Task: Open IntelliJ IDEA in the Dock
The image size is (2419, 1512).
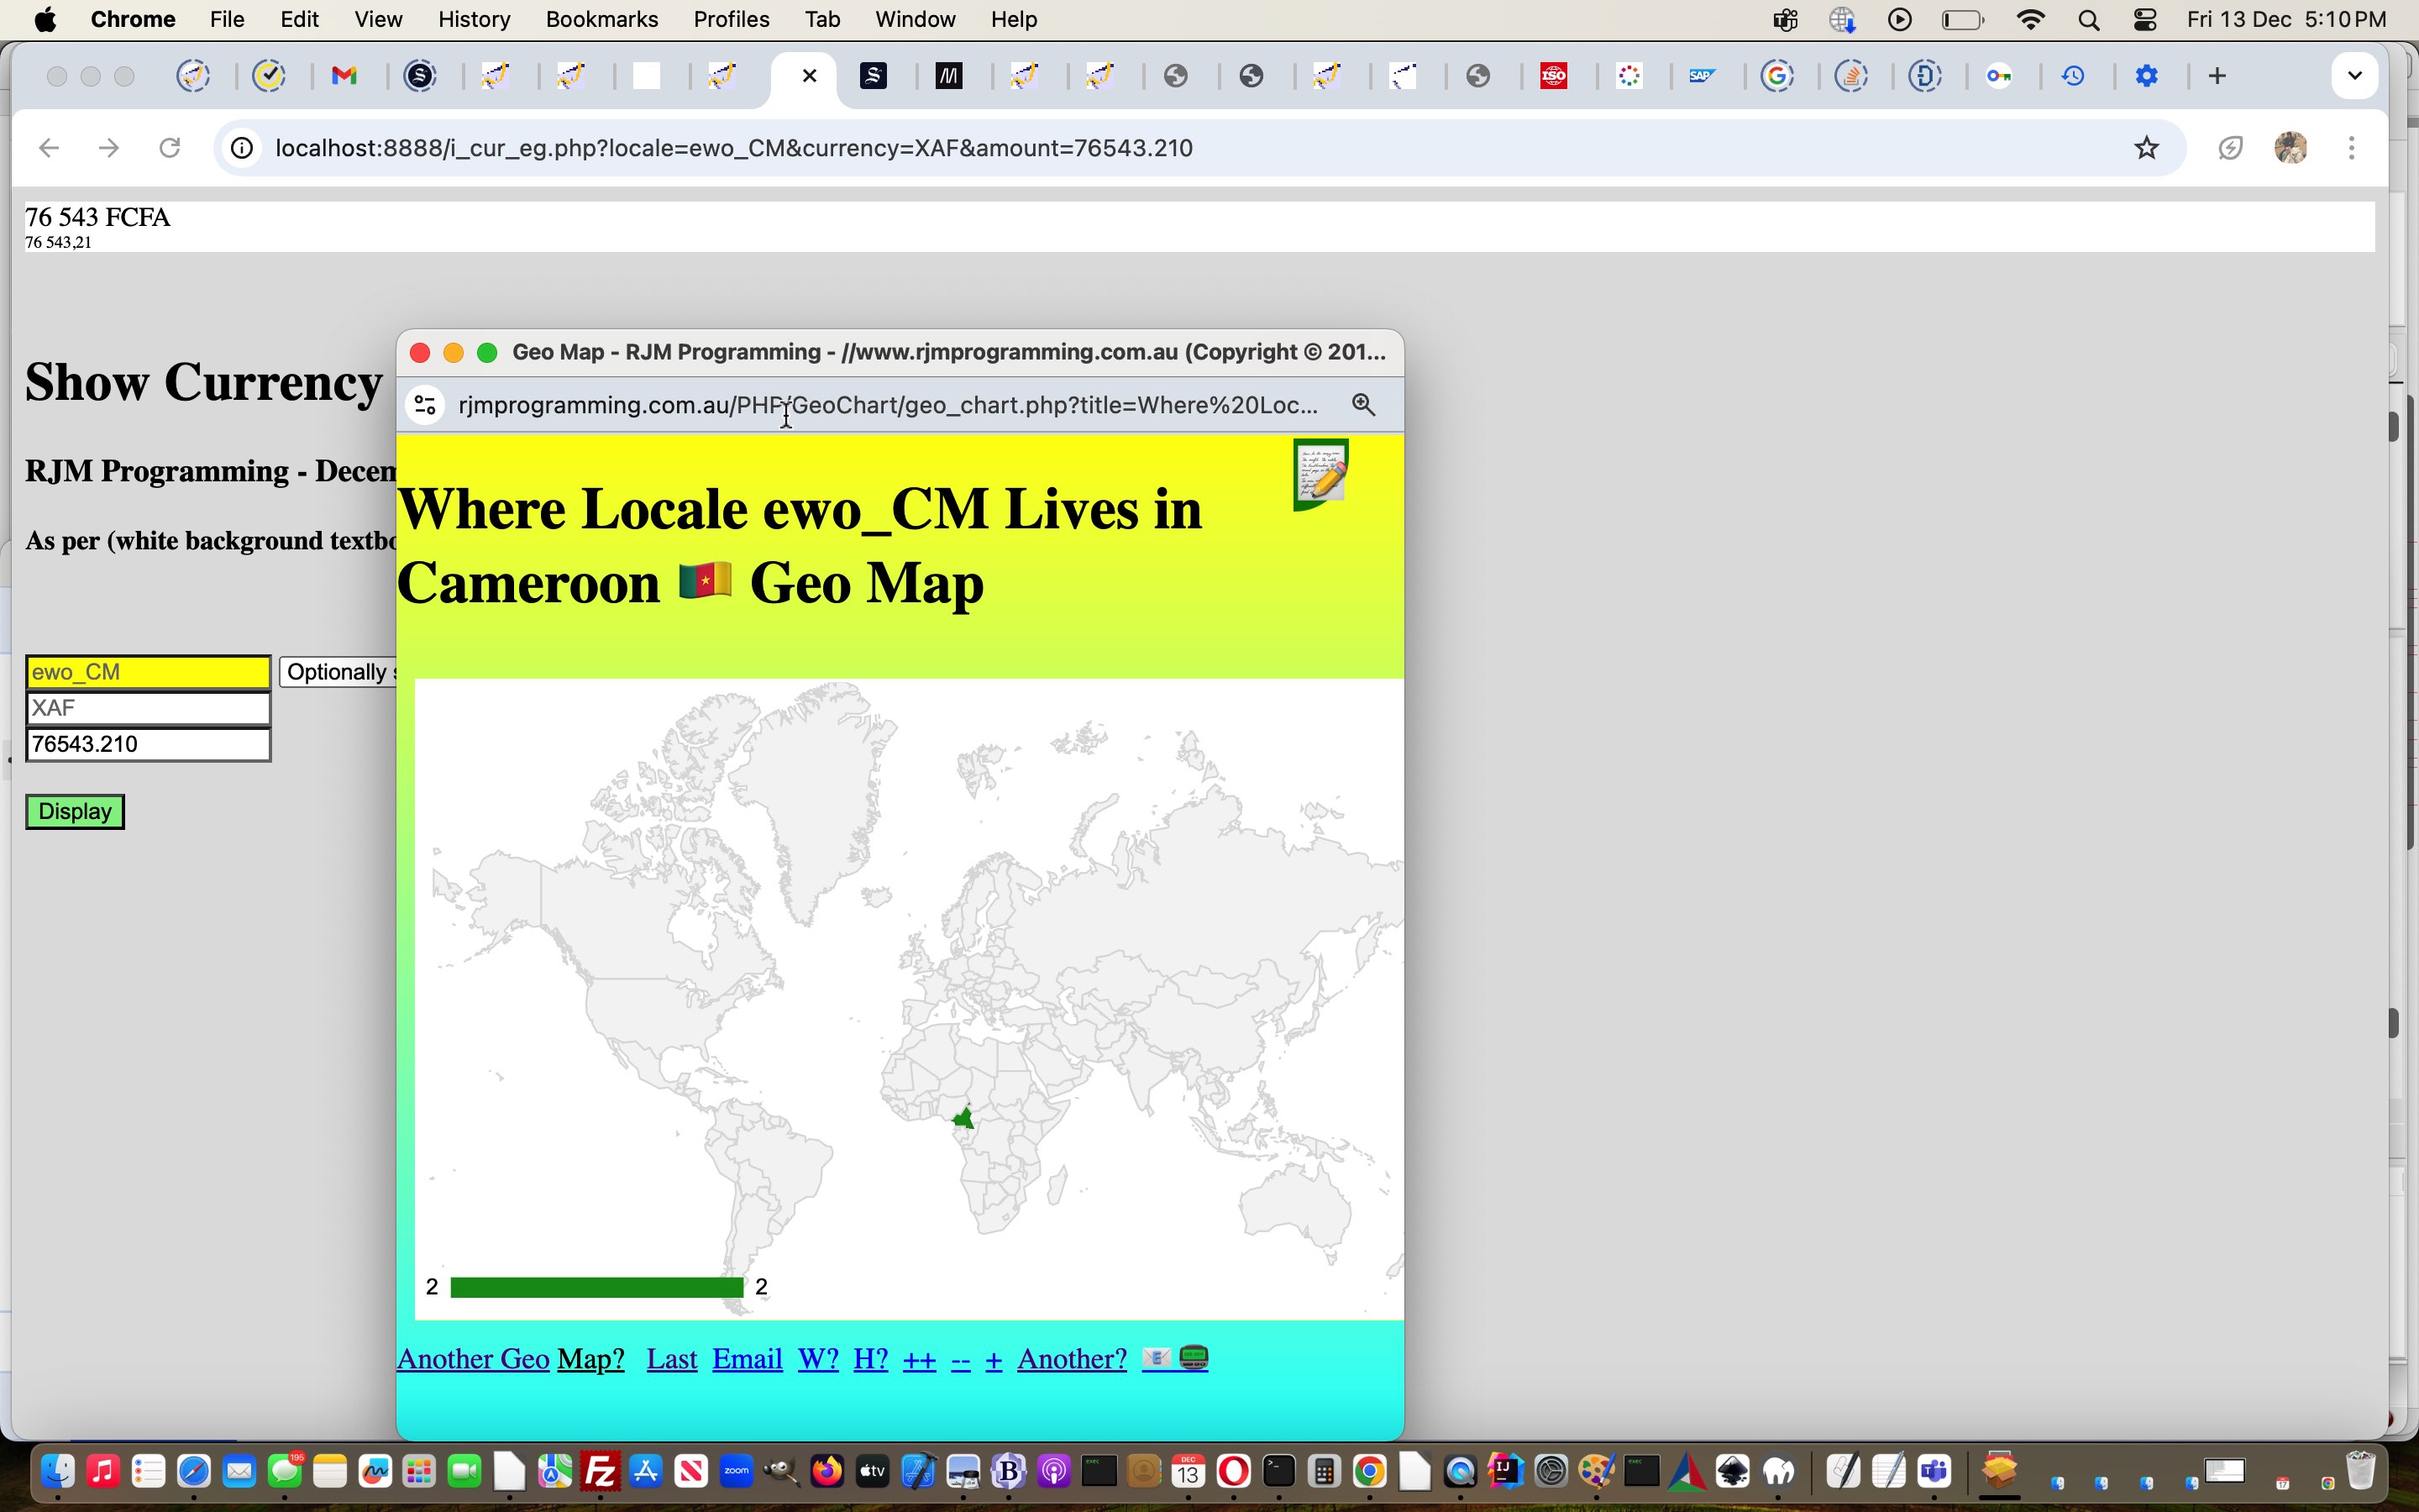Action: 1505,1472
